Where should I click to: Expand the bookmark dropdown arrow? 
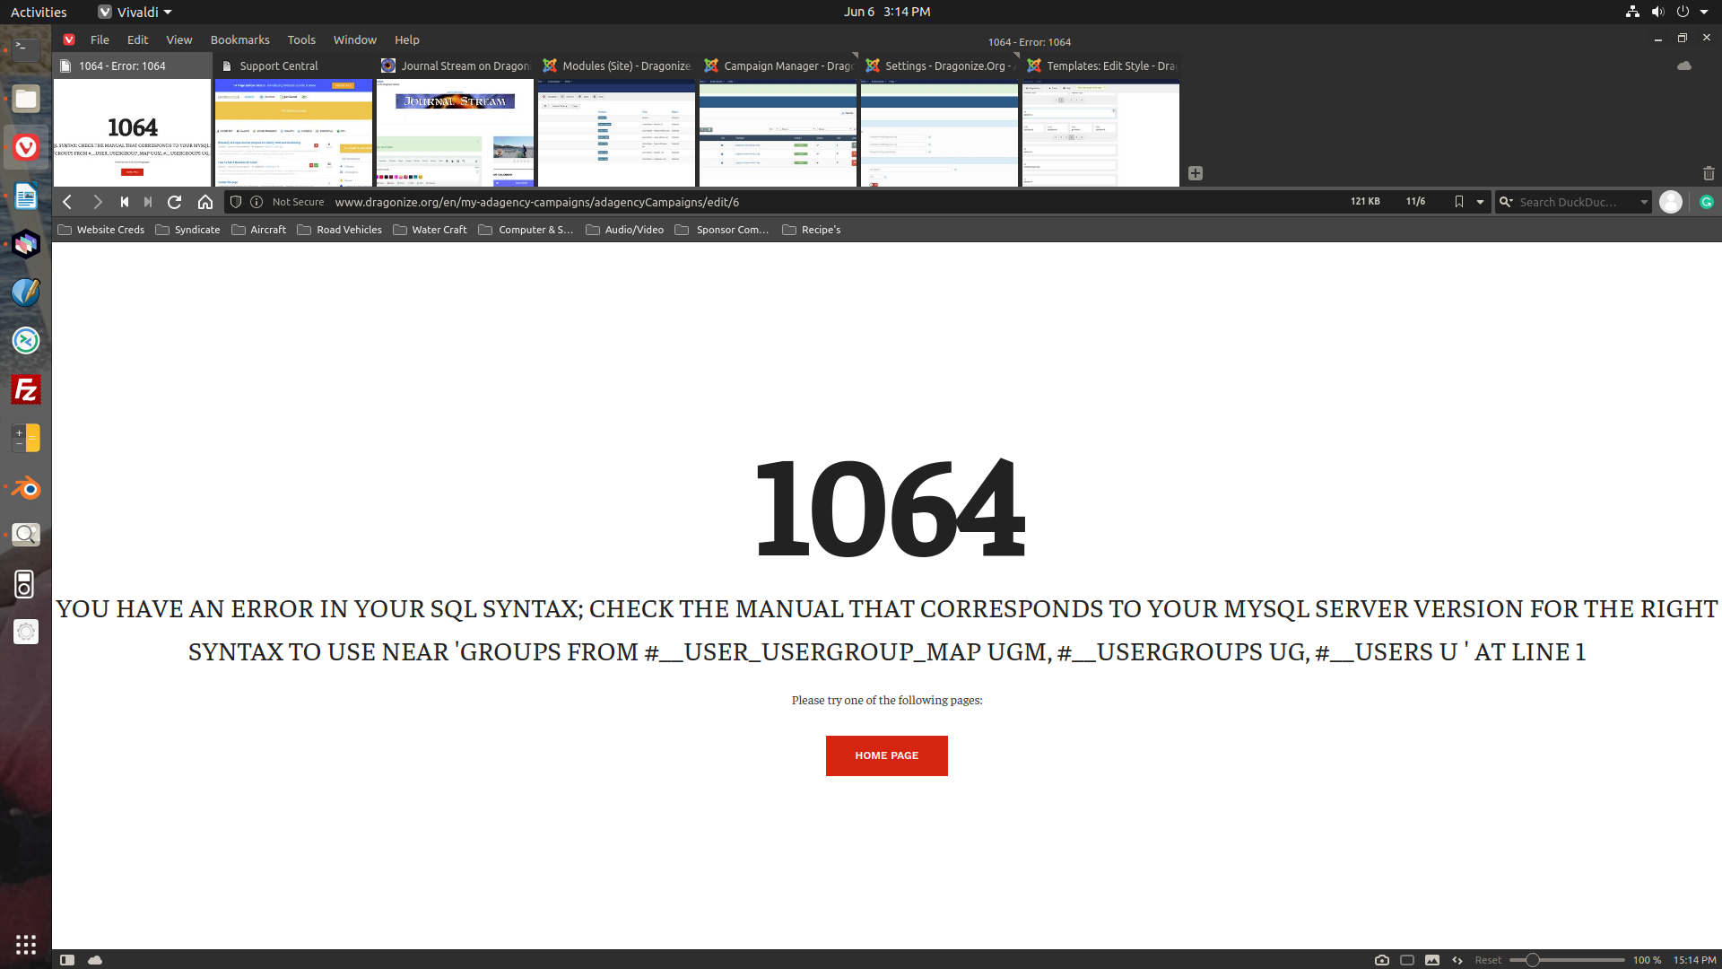coord(1480,202)
